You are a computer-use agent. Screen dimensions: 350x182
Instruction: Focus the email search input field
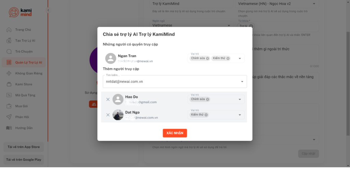pos(172,82)
